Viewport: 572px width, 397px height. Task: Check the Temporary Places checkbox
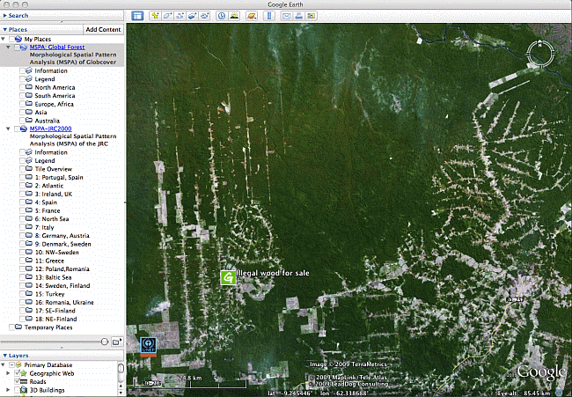[x=11, y=327]
